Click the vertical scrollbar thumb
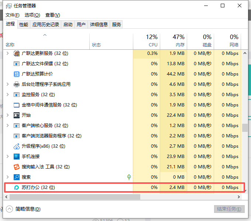251x221 pixels. (x=245, y=128)
